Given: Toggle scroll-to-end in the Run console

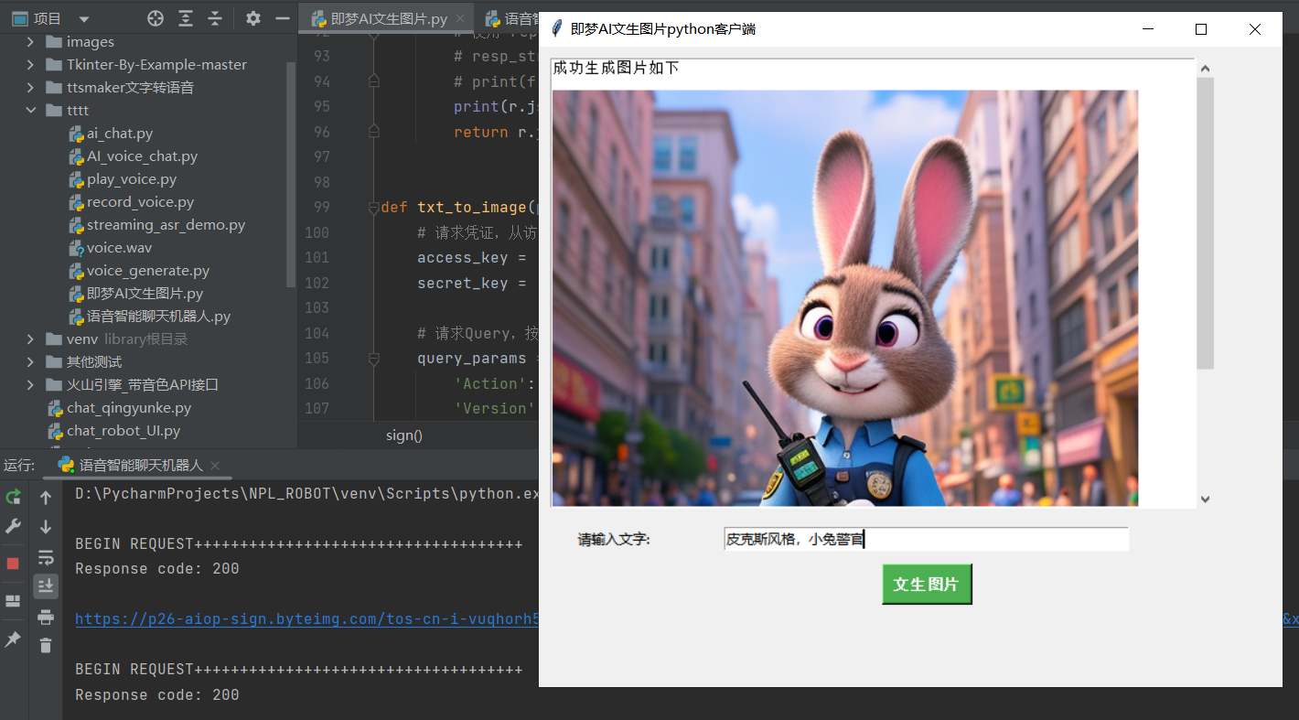Looking at the screenshot, I should (x=46, y=586).
